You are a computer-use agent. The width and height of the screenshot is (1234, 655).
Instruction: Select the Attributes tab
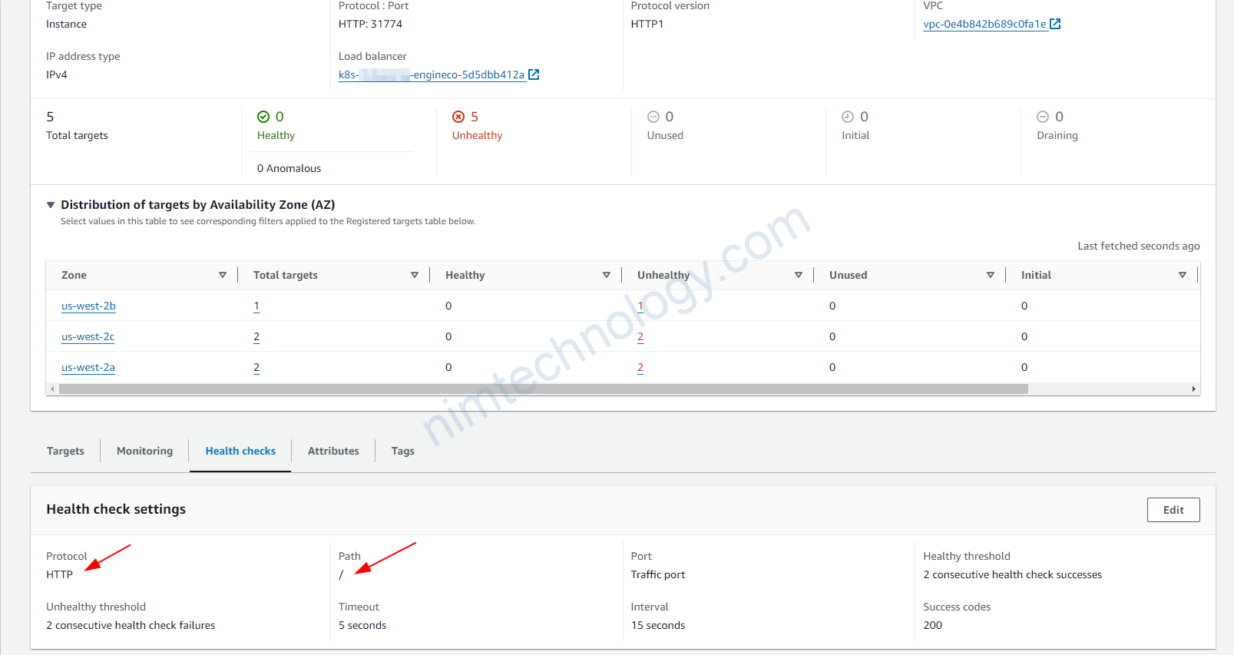coord(333,451)
